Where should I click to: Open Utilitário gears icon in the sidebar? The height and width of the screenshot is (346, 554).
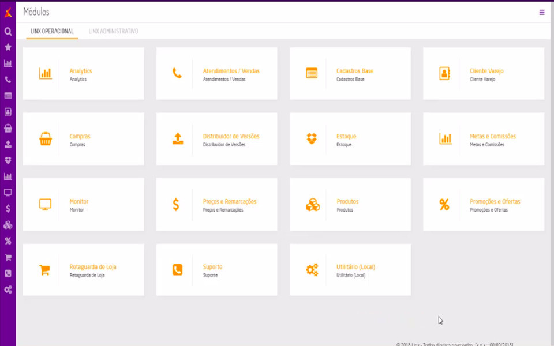[8, 290]
